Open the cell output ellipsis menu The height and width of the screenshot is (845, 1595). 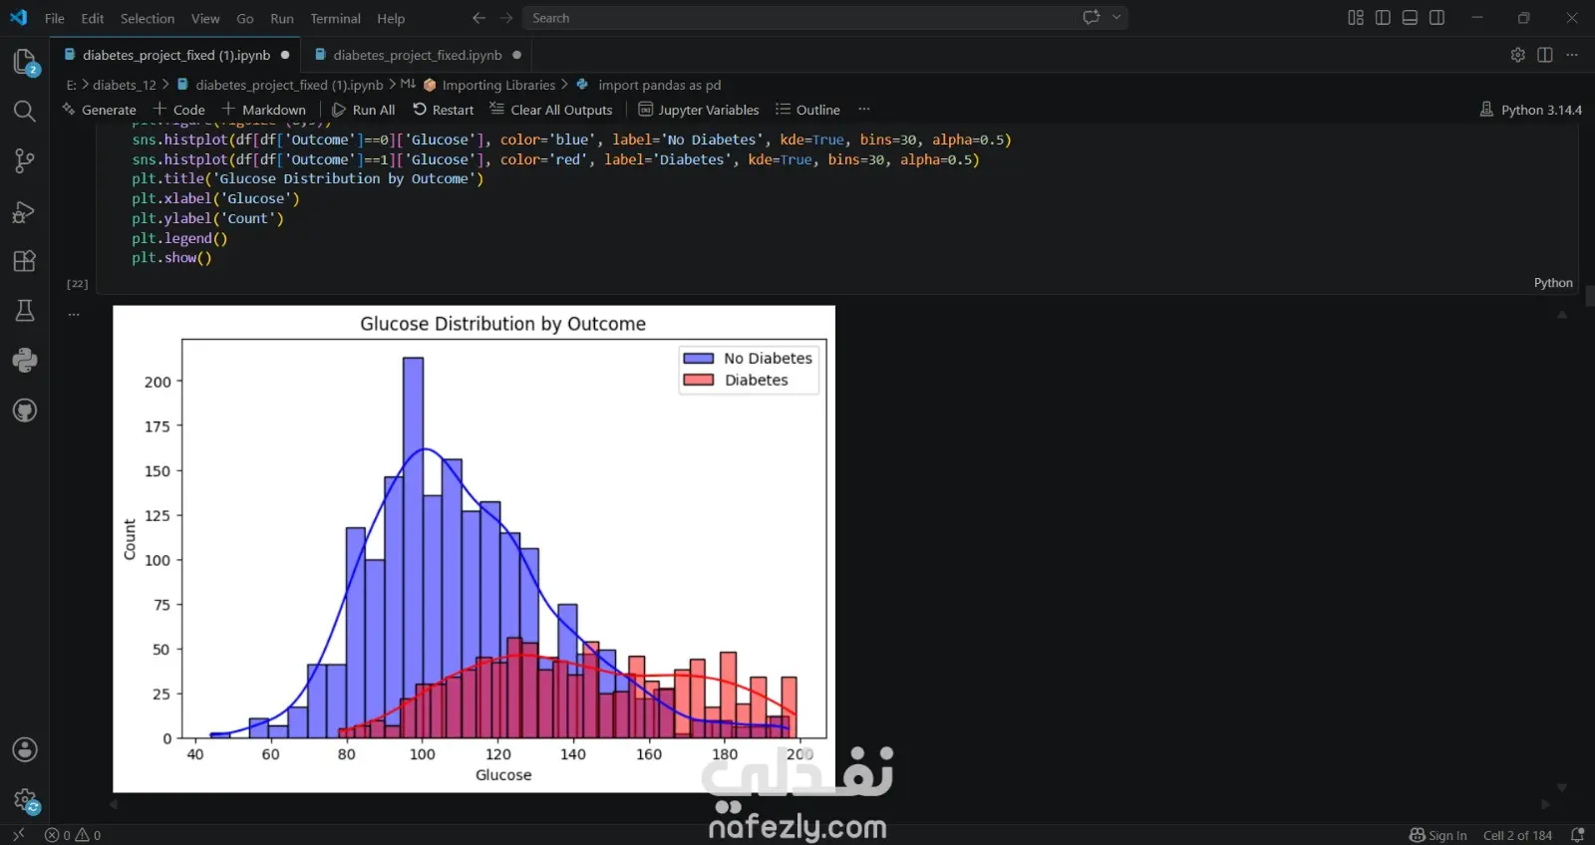(73, 314)
